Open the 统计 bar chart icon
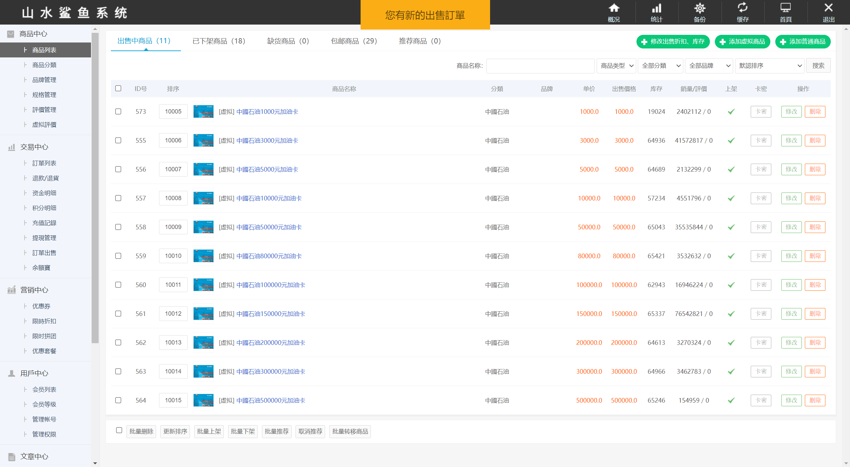Image resolution: width=850 pixels, height=467 pixels. [656, 8]
